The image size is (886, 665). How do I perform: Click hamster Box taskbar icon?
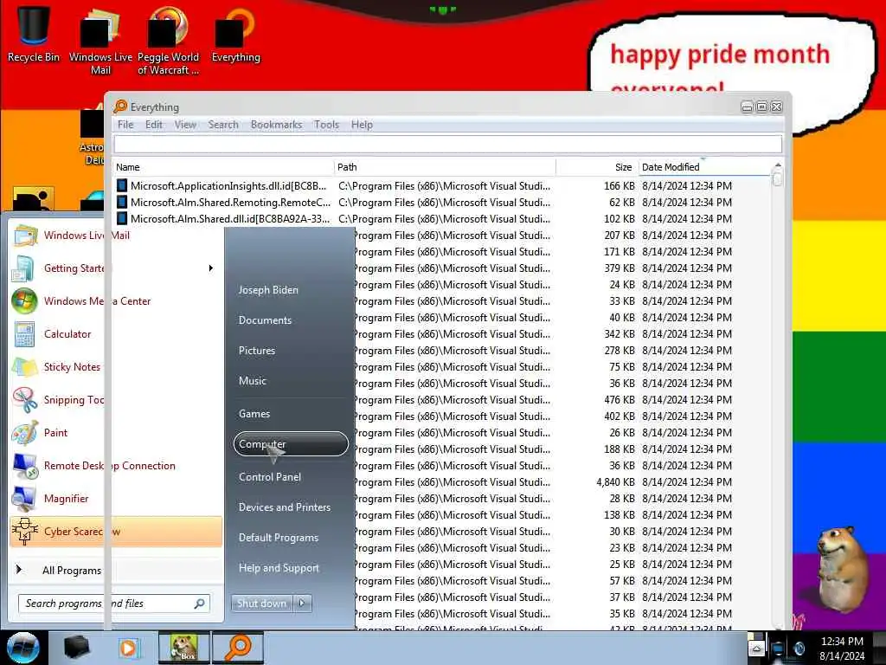coord(183,648)
